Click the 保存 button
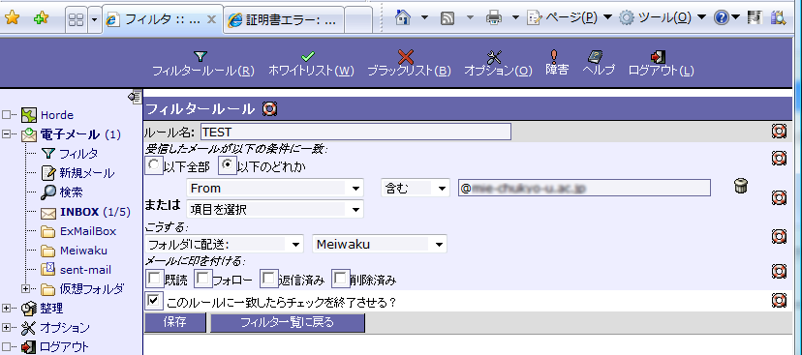This screenshot has width=802, height=355. [x=175, y=322]
